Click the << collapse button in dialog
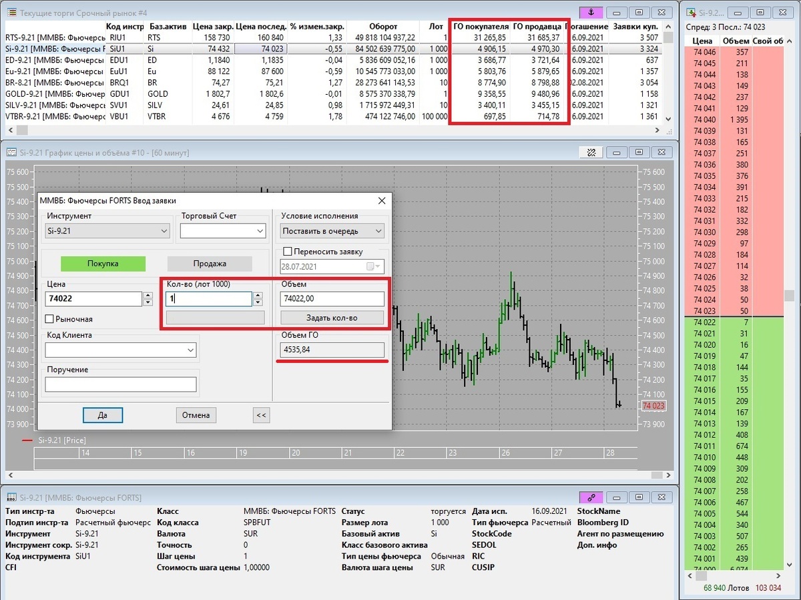 (261, 415)
